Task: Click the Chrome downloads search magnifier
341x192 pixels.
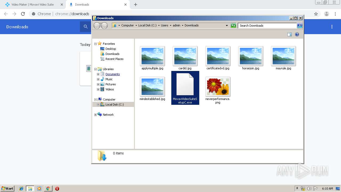Action: 86,27
